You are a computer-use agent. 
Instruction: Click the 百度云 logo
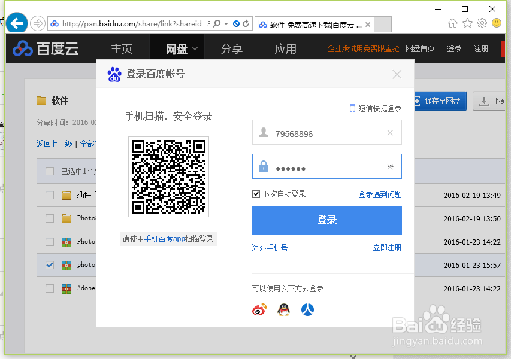(x=46, y=49)
